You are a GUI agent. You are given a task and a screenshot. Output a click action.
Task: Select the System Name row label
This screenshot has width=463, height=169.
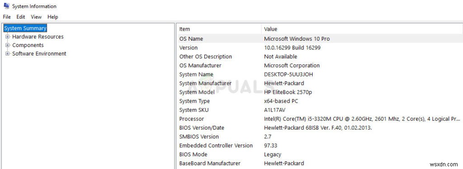pos(196,74)
